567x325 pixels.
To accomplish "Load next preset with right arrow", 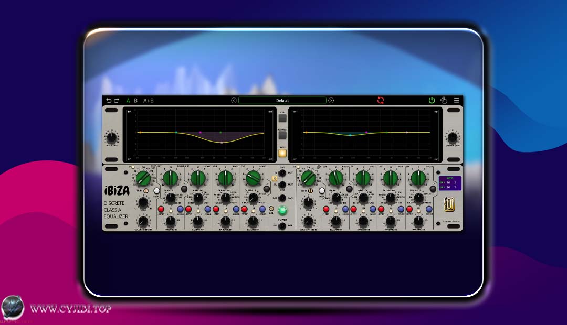I will [x=331, y=101].
